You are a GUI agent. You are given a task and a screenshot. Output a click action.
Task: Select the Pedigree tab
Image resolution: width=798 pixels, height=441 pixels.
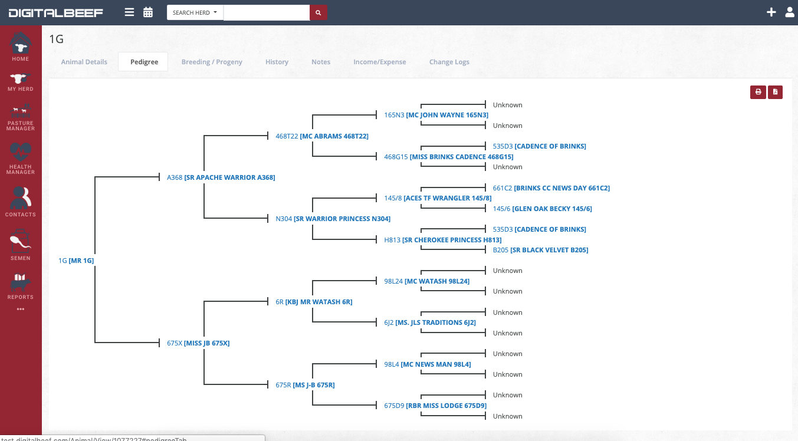pyautogui.click(x=143, y=62)
